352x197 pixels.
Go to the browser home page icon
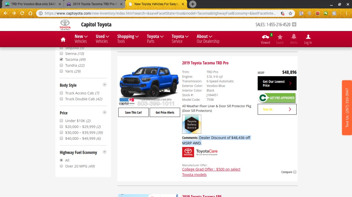tap(30, 13)
